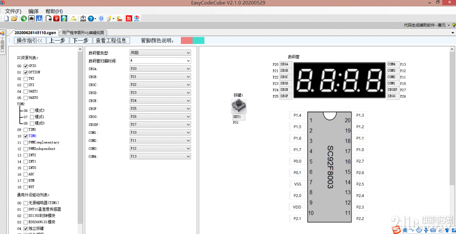This screenshot has height=234, width=456.
Task: Click the 上一步 button
Action: tap(57, 41)
